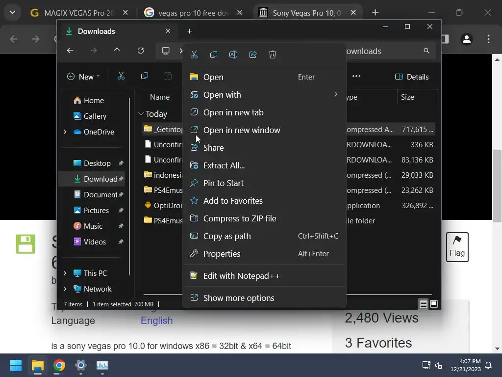The image size is (502, 377).
Task: Open Chrome profile avatar
Action: coord(467,39)
